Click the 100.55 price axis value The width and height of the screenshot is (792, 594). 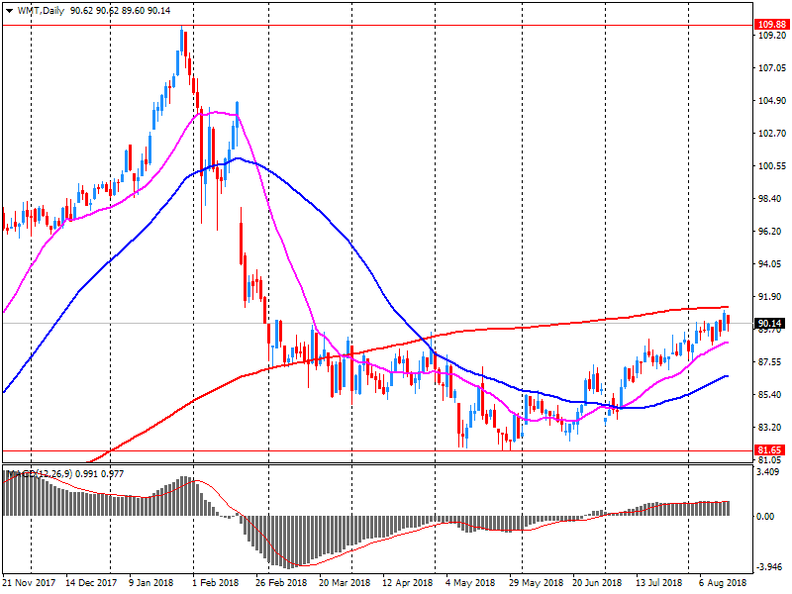pos(772,165)
